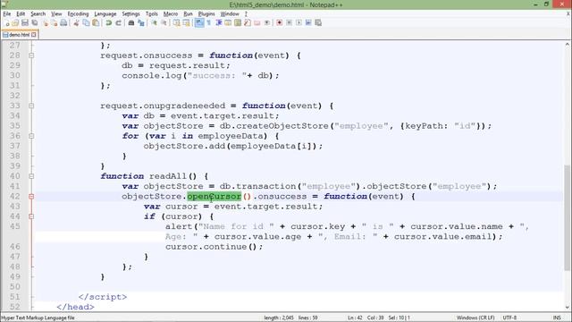Undo the last edit with Undo icon
Screen dimensions: 572x322
tap(108, 22)
